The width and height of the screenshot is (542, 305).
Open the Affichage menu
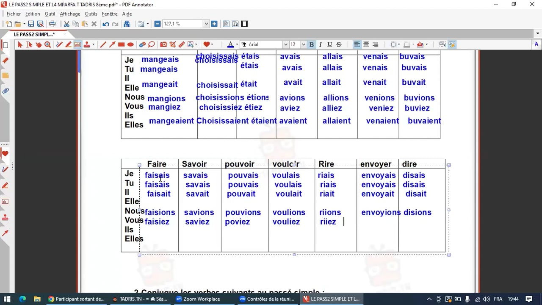[70, 14]
